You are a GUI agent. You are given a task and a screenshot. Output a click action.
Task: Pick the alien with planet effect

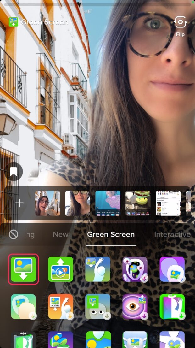tap(135, 269)
